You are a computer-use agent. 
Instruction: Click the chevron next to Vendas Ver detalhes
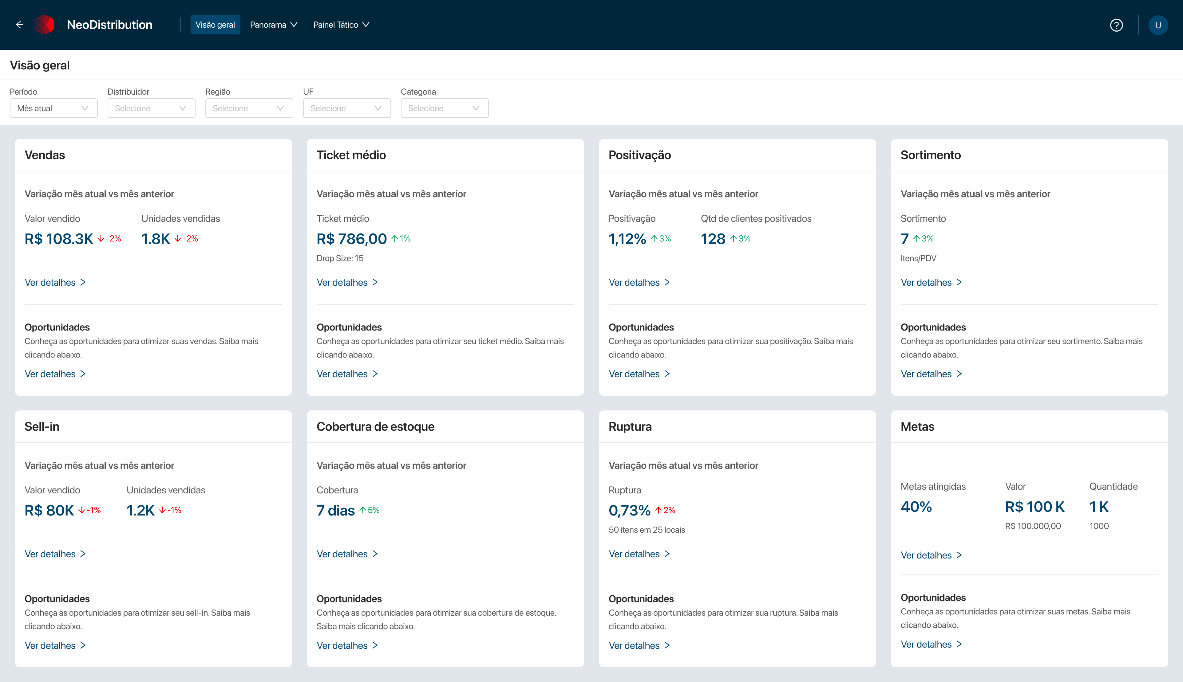tap(83, 282)
